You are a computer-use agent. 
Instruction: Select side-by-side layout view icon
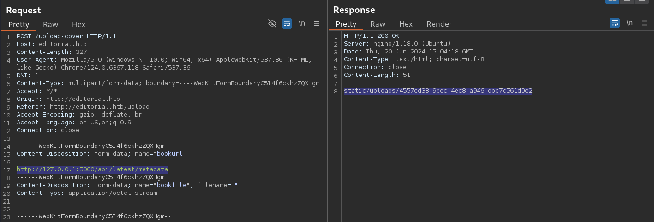(612, 1)
